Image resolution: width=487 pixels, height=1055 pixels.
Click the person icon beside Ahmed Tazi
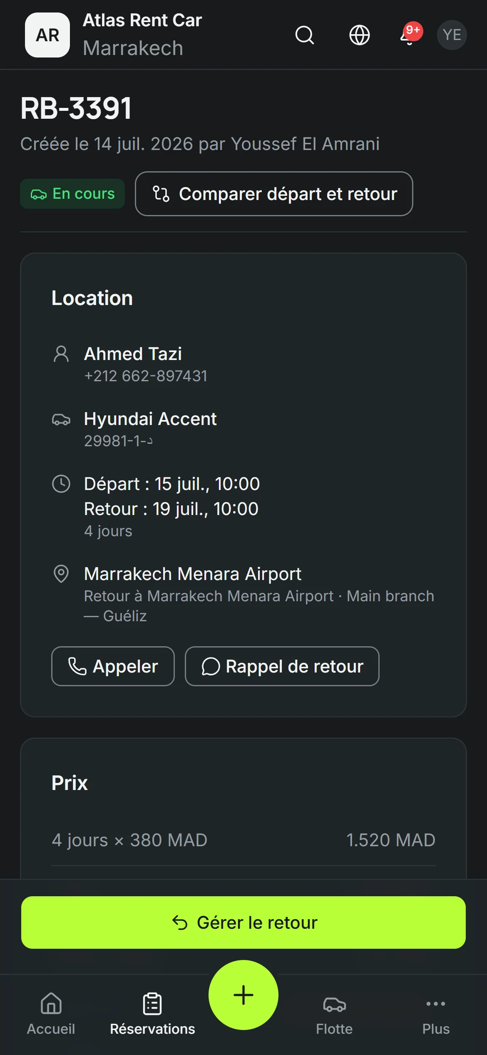[x=61, y=354]
